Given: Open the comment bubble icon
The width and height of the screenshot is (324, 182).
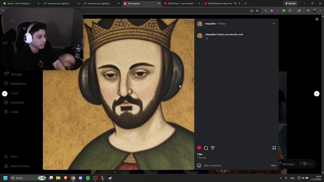Looking at the screenshot, I should pyautogui.click(x=206, y=148).
